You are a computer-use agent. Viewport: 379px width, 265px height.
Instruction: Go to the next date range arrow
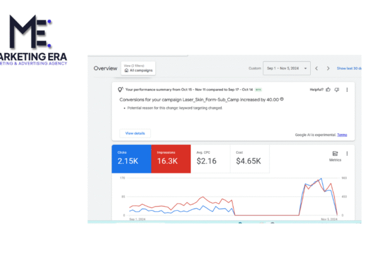328,68
